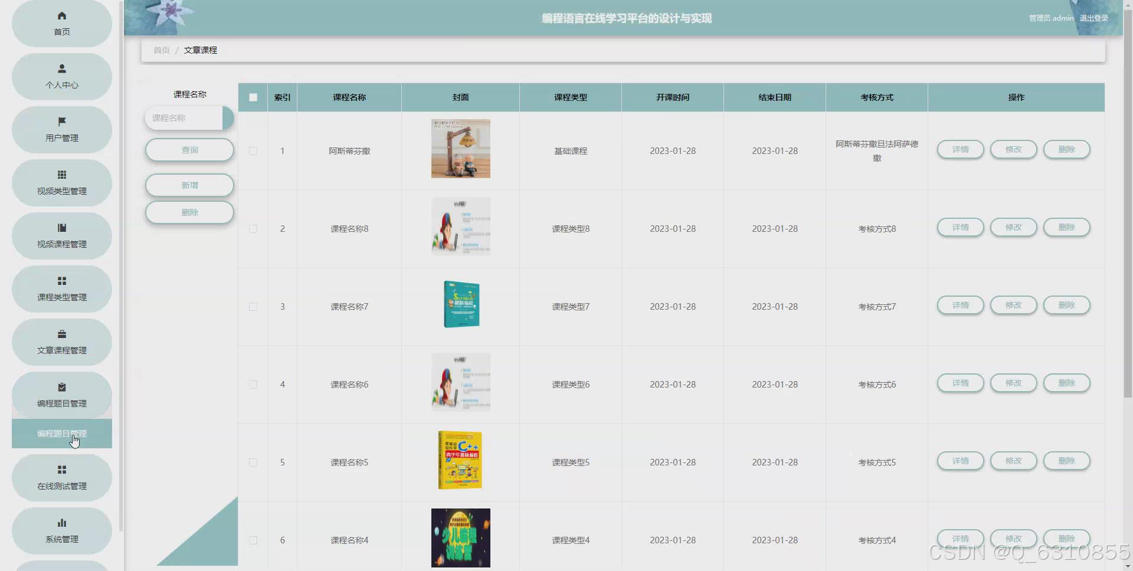Click the four-square icon for 课程类型管理
Screen dimensions: 1133x571
(x=62, y=281)
